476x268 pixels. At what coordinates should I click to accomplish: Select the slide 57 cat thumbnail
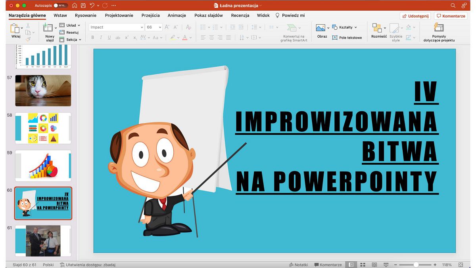coord(43,91)
